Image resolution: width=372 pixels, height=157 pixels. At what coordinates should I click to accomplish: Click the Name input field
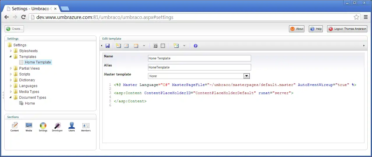pos(199,58)
